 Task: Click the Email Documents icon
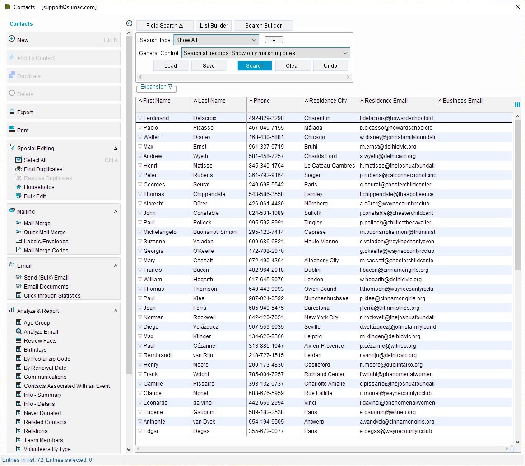19,286
